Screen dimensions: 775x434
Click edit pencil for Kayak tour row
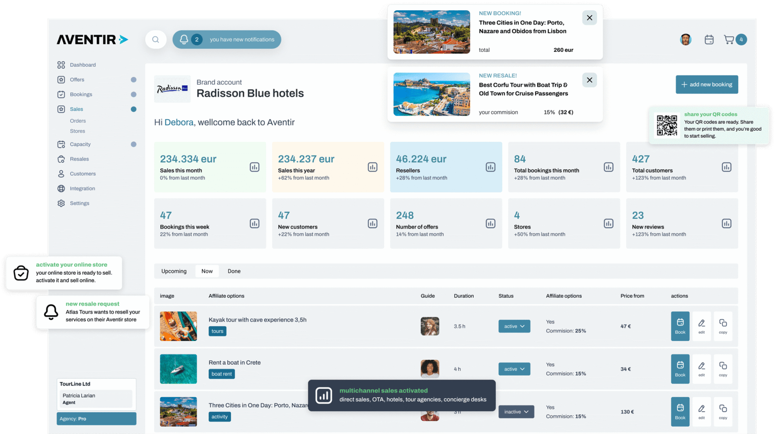701,326
